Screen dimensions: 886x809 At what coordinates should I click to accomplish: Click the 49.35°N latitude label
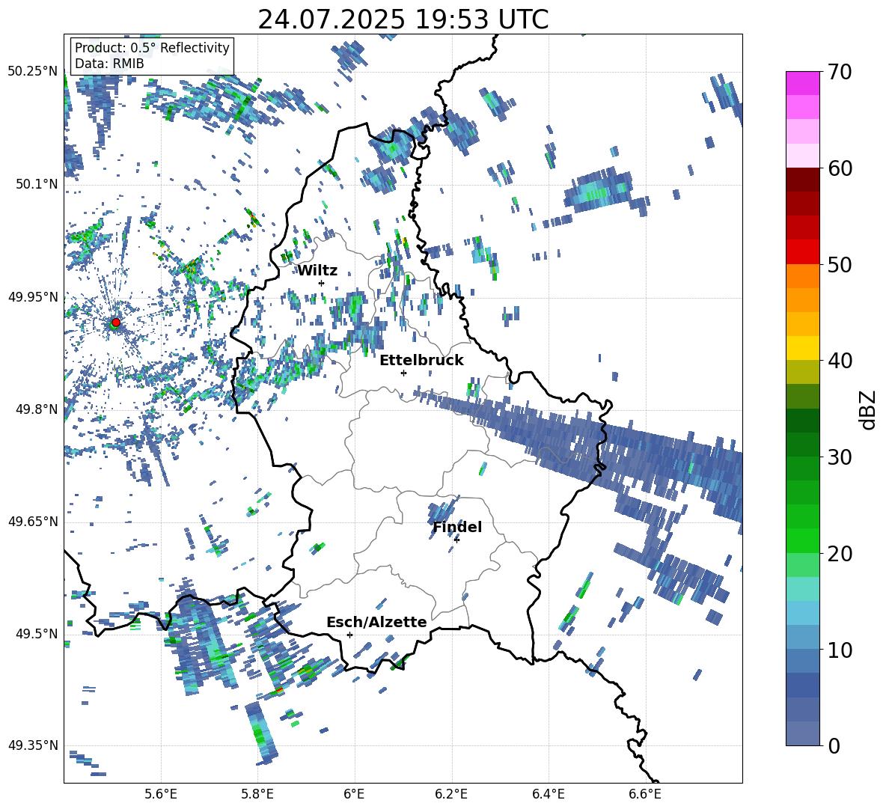[x=33, y=745]
